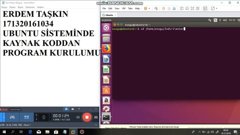
Task: Open the Ubuntu Bluetooth indicator
Action: [x=220, y=20]
